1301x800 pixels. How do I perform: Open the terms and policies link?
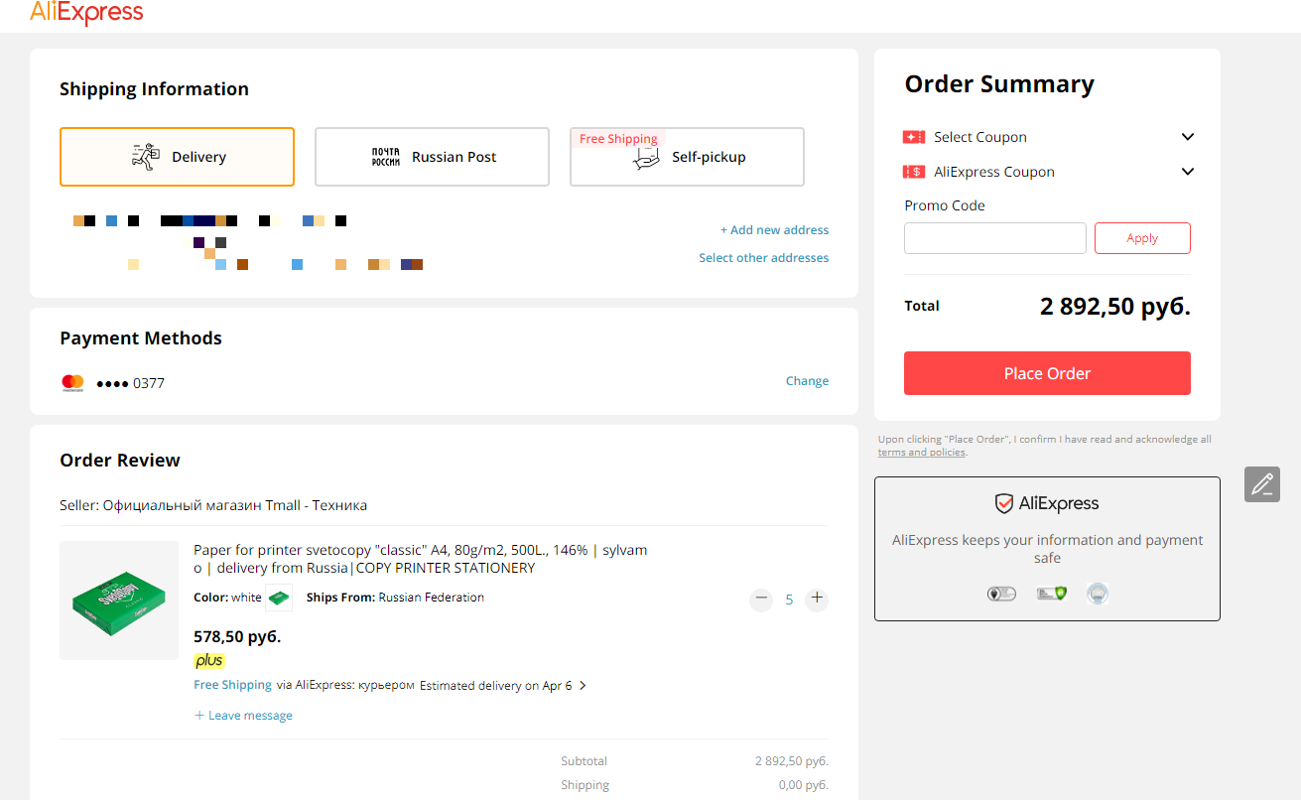922,453
